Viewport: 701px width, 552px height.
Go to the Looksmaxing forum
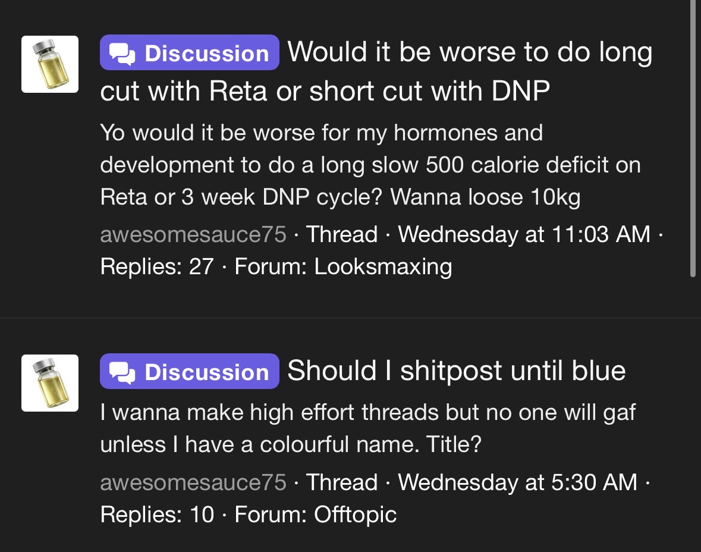pyautogui.click(x=382, y=266)
